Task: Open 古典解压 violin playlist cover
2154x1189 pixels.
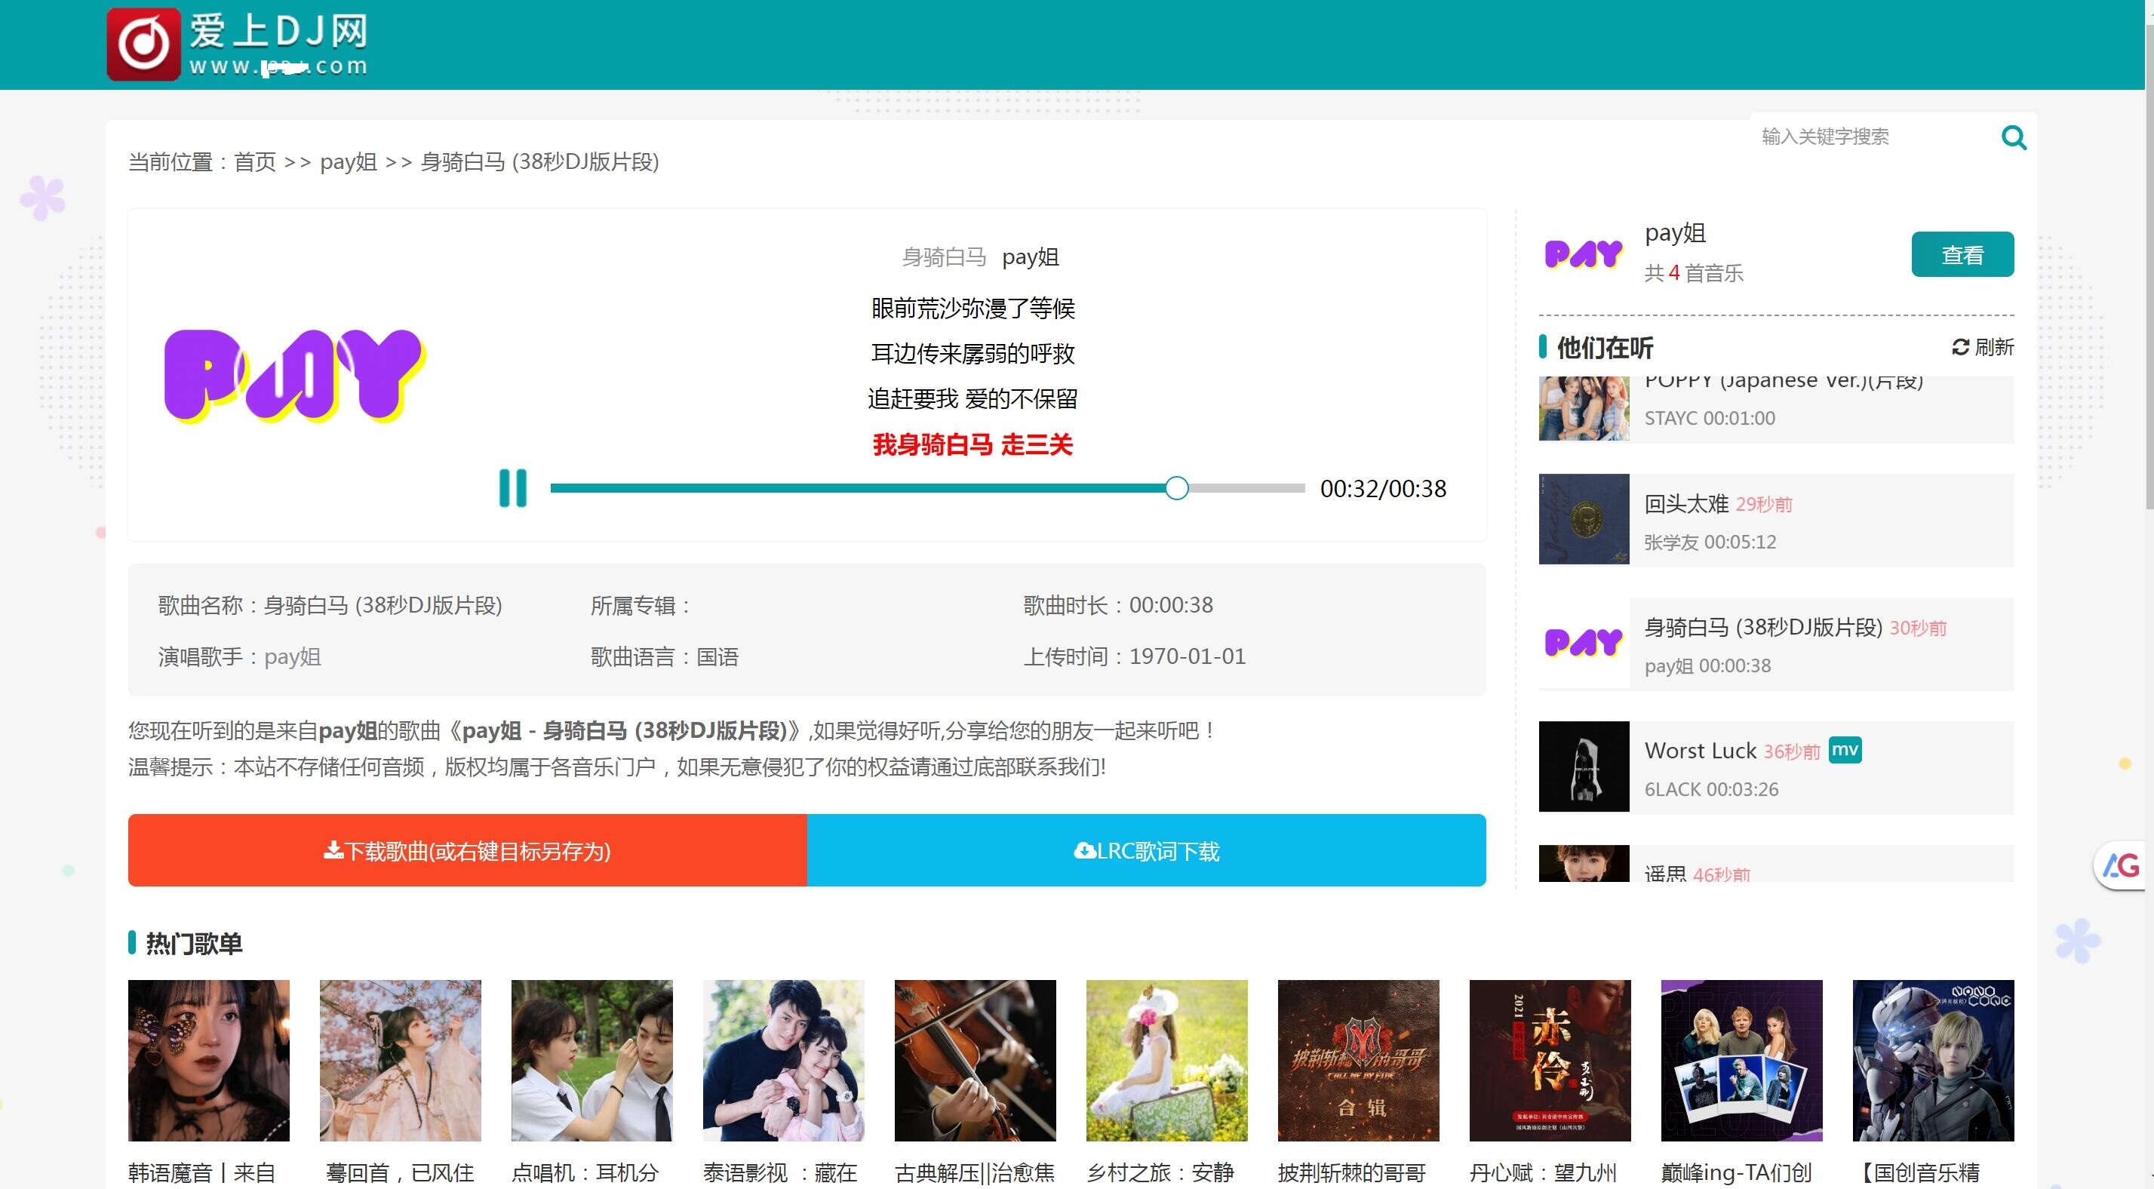Action: (x=975, y=1060)
